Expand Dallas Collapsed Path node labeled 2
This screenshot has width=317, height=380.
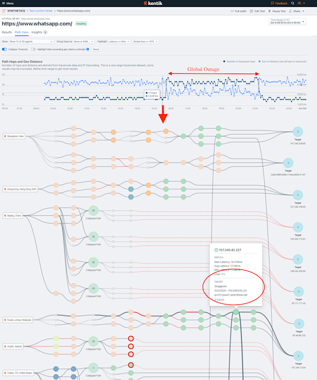pos(93,368)
